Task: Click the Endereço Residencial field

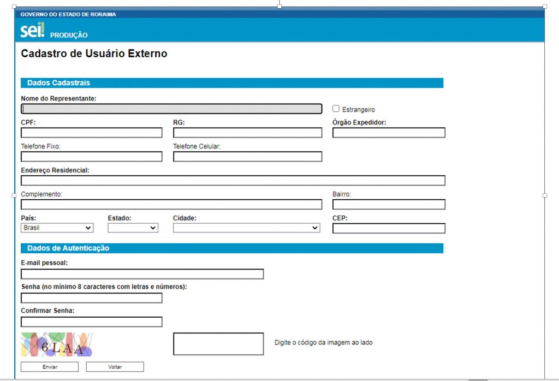Action: [x=233, y=181]
